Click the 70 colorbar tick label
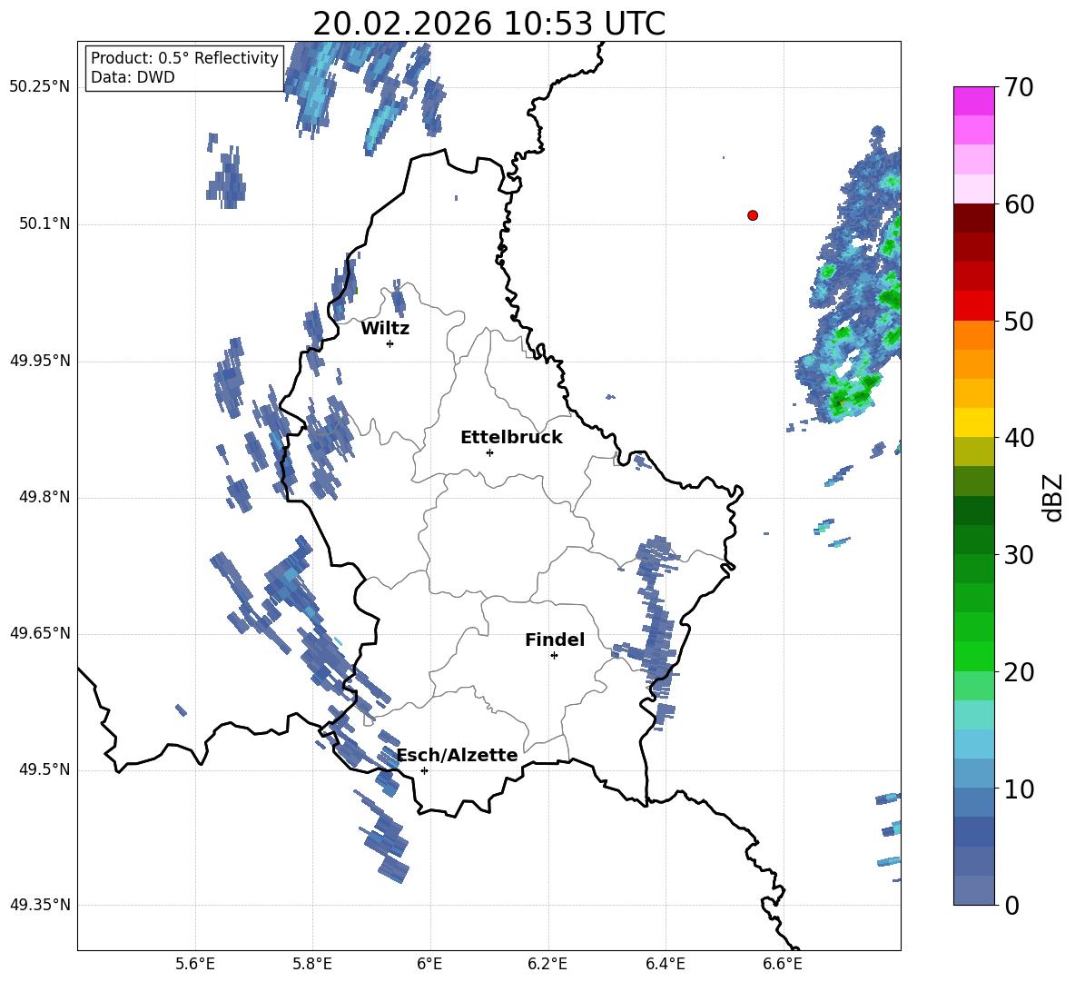The width and height of the screenshot is (1075, 982). click(1019, 88)
